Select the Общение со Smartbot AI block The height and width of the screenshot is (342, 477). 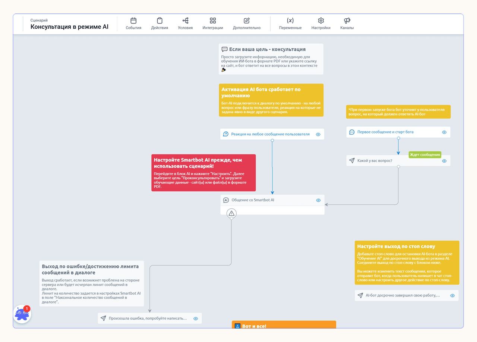272,200
